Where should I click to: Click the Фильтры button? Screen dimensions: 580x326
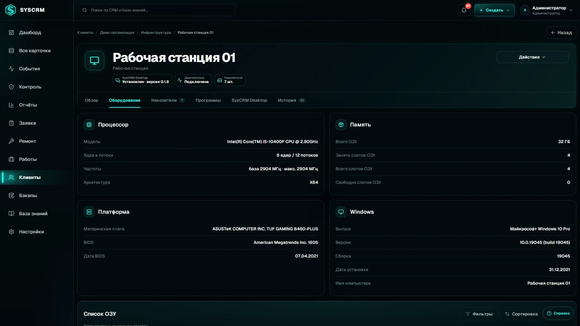click(479, 314)
